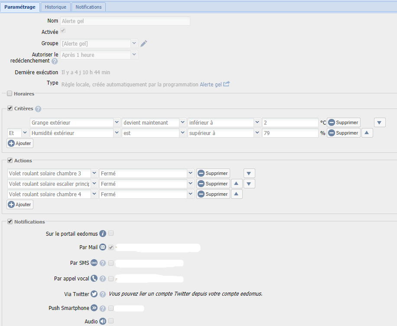Click Ajouter button under Critères
Screen dimensions: 397x326
(x=20, y=143)
